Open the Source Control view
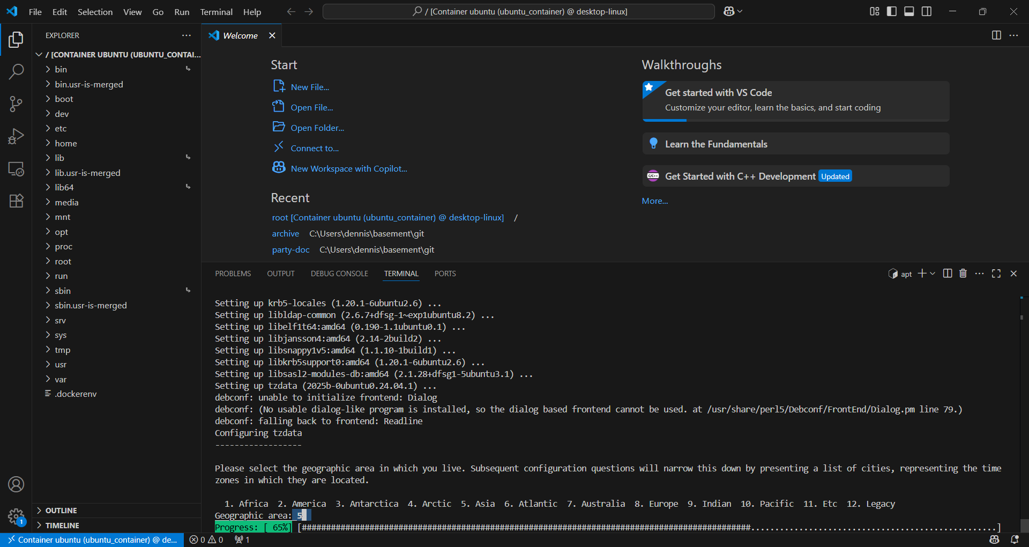 16,104
